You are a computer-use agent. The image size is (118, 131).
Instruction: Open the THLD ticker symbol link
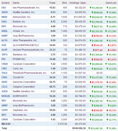5,73
